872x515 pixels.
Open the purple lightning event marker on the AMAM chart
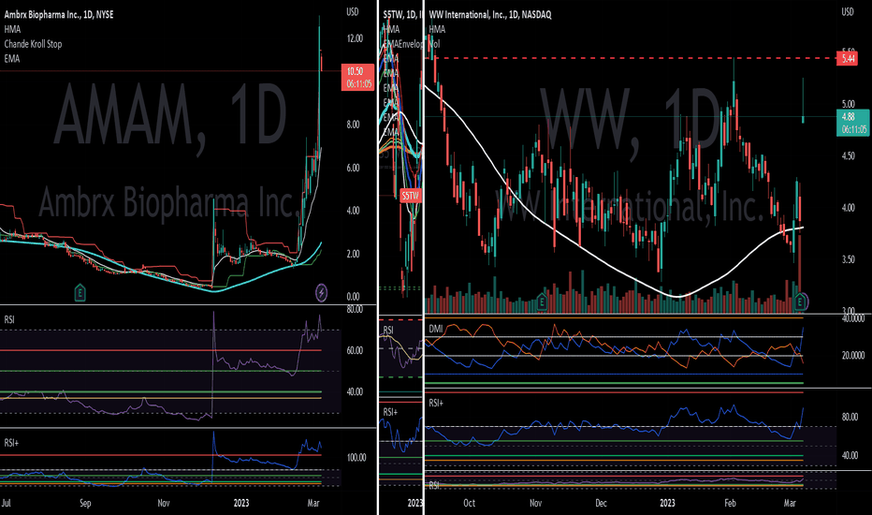[322, 292]
